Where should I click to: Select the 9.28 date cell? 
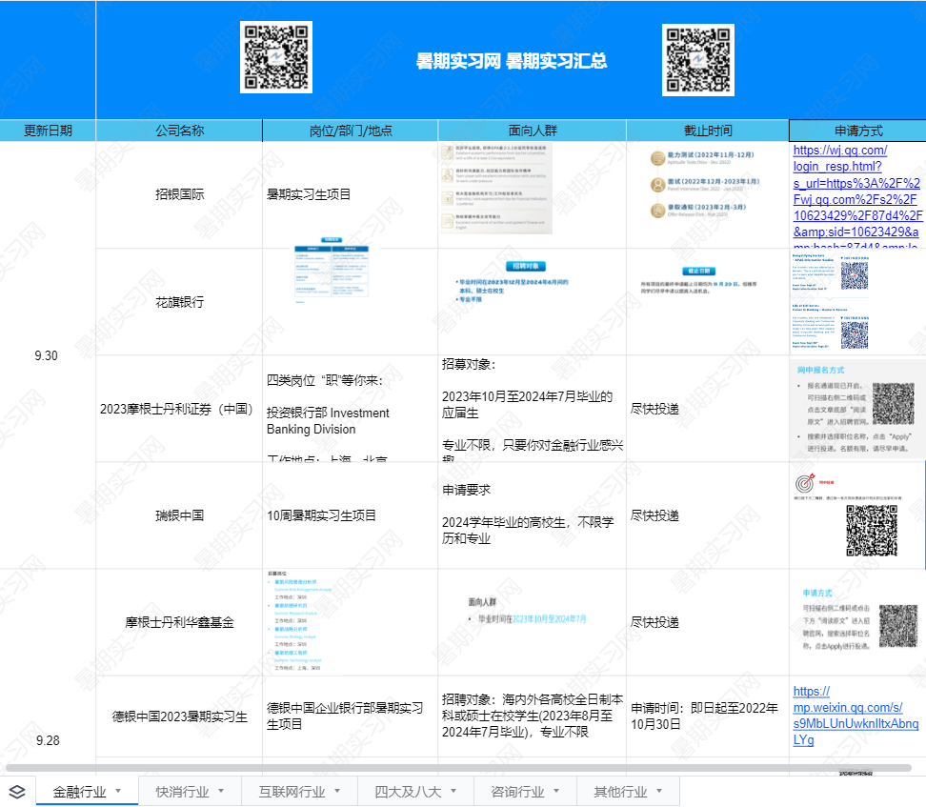[x=48, y=740]
